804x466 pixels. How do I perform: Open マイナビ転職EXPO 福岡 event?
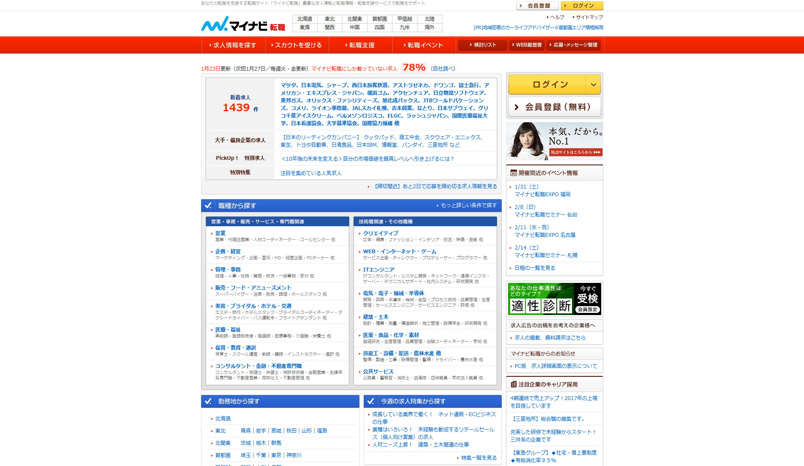point(542,195)
